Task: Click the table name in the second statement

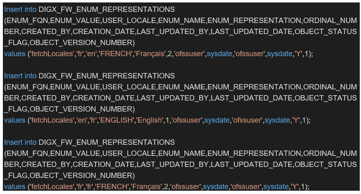Action: (x=106, y=76)
